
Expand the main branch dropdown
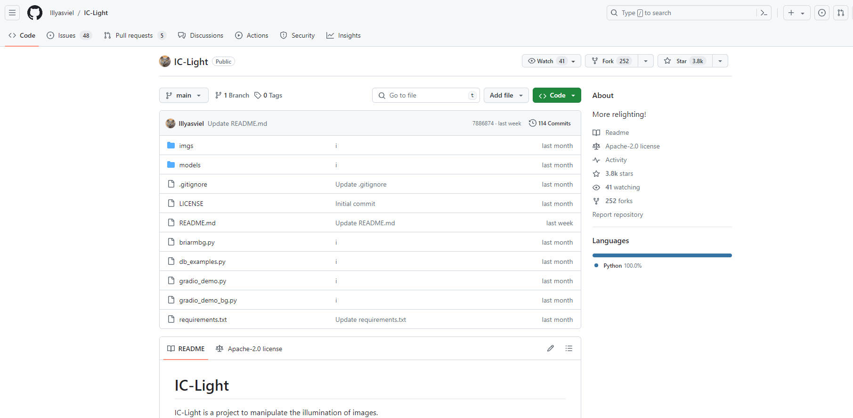(x=183, y=95)
